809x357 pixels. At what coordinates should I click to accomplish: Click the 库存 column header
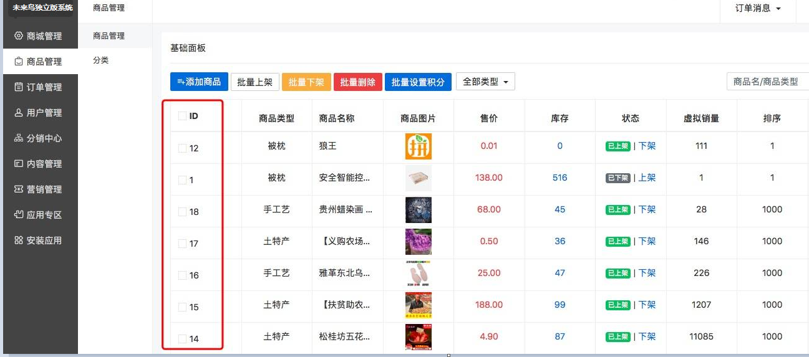click(x=560, y=118)
